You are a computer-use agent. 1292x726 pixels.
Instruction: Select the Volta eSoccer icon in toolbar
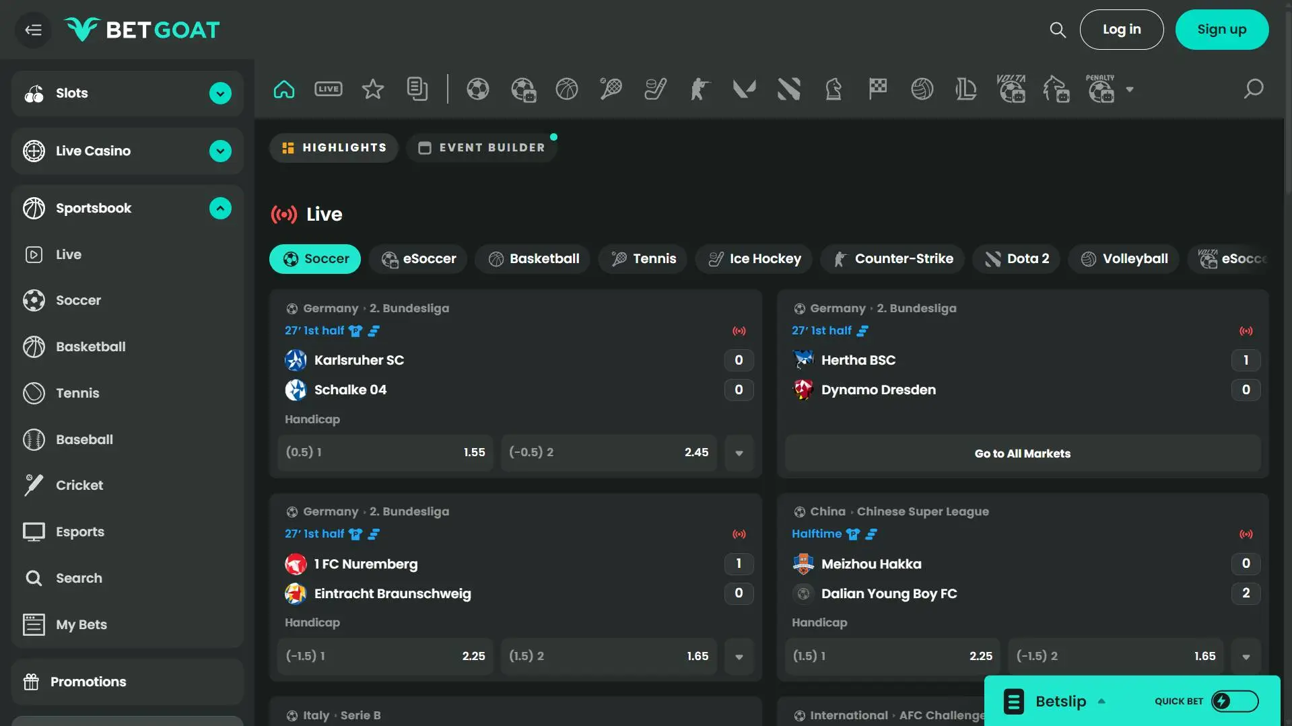[x=1011, y=89]
